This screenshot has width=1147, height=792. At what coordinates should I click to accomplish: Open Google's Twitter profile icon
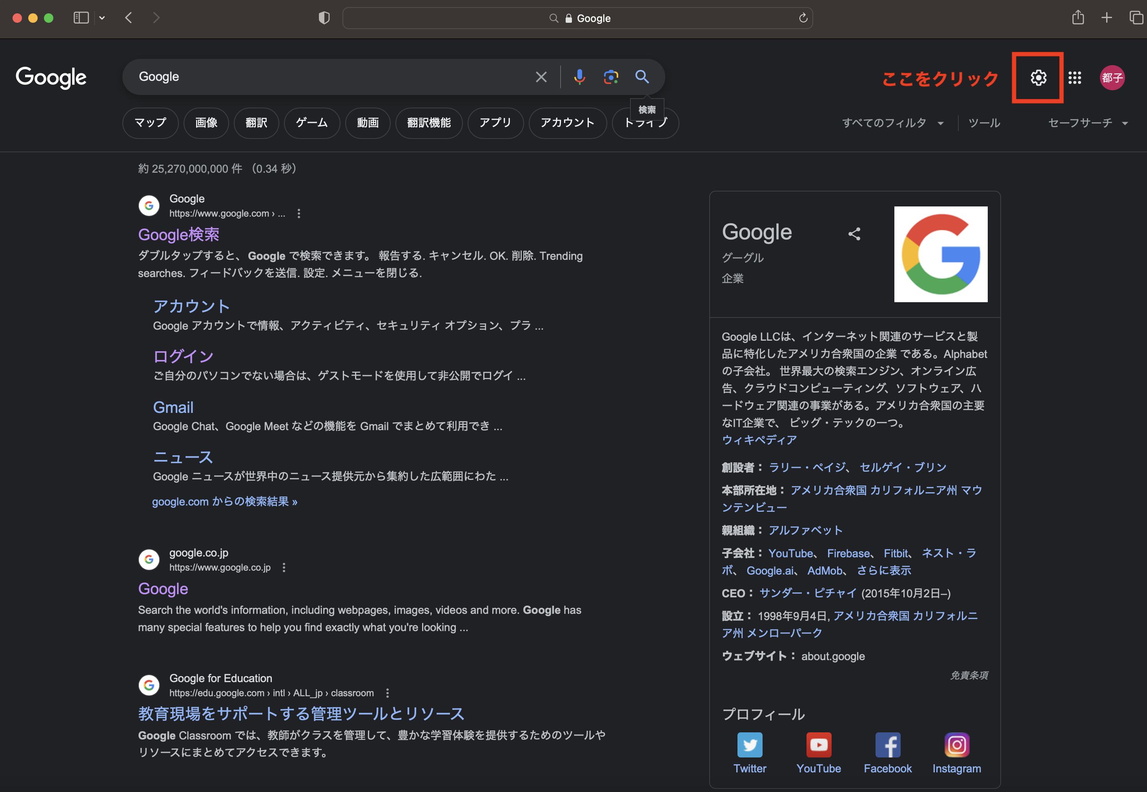(750, 745)
